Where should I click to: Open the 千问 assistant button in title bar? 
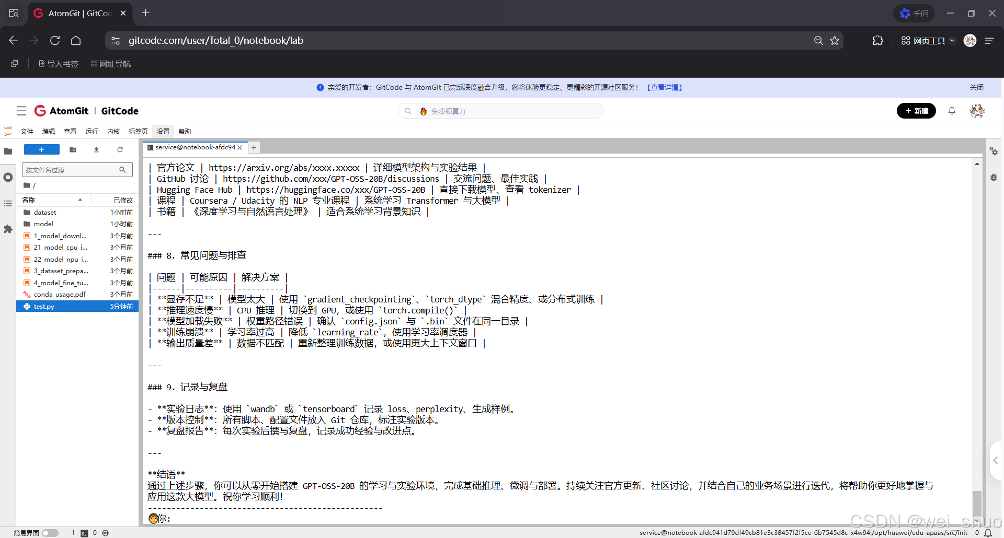914,14
